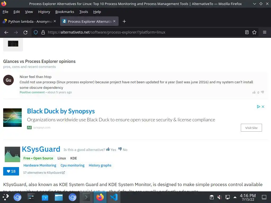Open the Konsole terminal from taskbar
Screen dimensions: 271x203
coord(86,197)
